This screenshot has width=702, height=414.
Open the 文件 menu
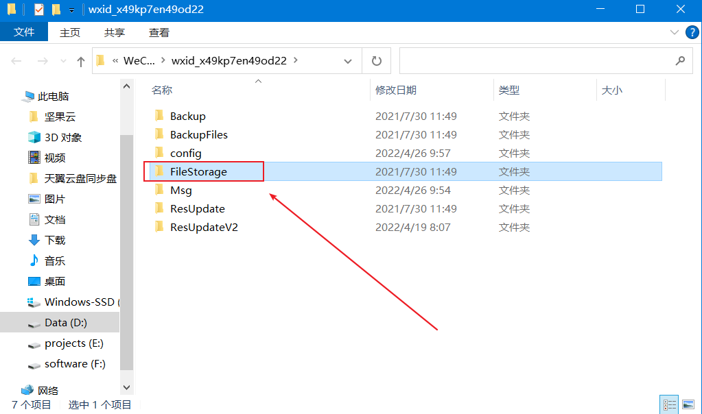point(24,32)
